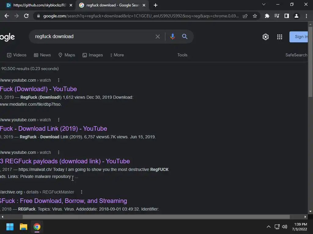
Task: Open options for archive.org result
Action: click(x=81, y=192)
